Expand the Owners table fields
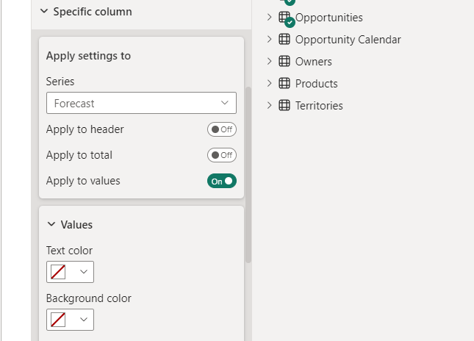The width and height of the screenshot is (474, 341). [269, 62]
